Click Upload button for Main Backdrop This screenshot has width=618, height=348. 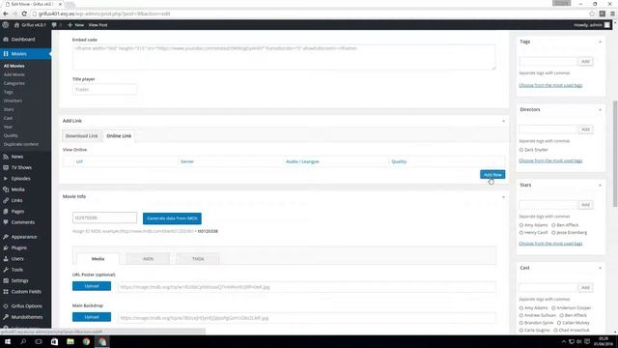click(x=92, y=317)
